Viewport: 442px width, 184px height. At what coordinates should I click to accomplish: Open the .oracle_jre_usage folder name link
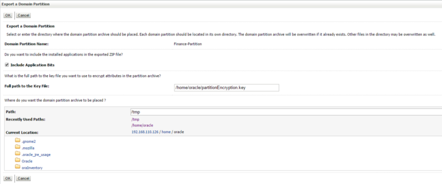pyautogui.click(x=36, y=154)
